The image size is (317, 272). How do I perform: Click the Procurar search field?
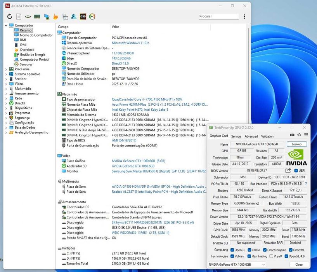point(218,16)
